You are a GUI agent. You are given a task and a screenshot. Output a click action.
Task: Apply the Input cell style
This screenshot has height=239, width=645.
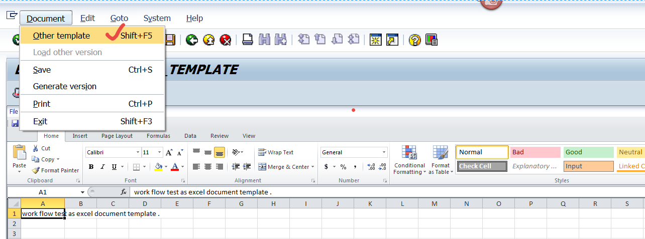[x=589, y=166]
